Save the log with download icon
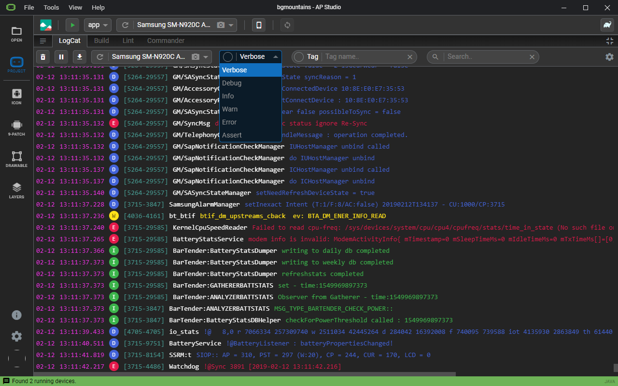 (x=80, y=57)
